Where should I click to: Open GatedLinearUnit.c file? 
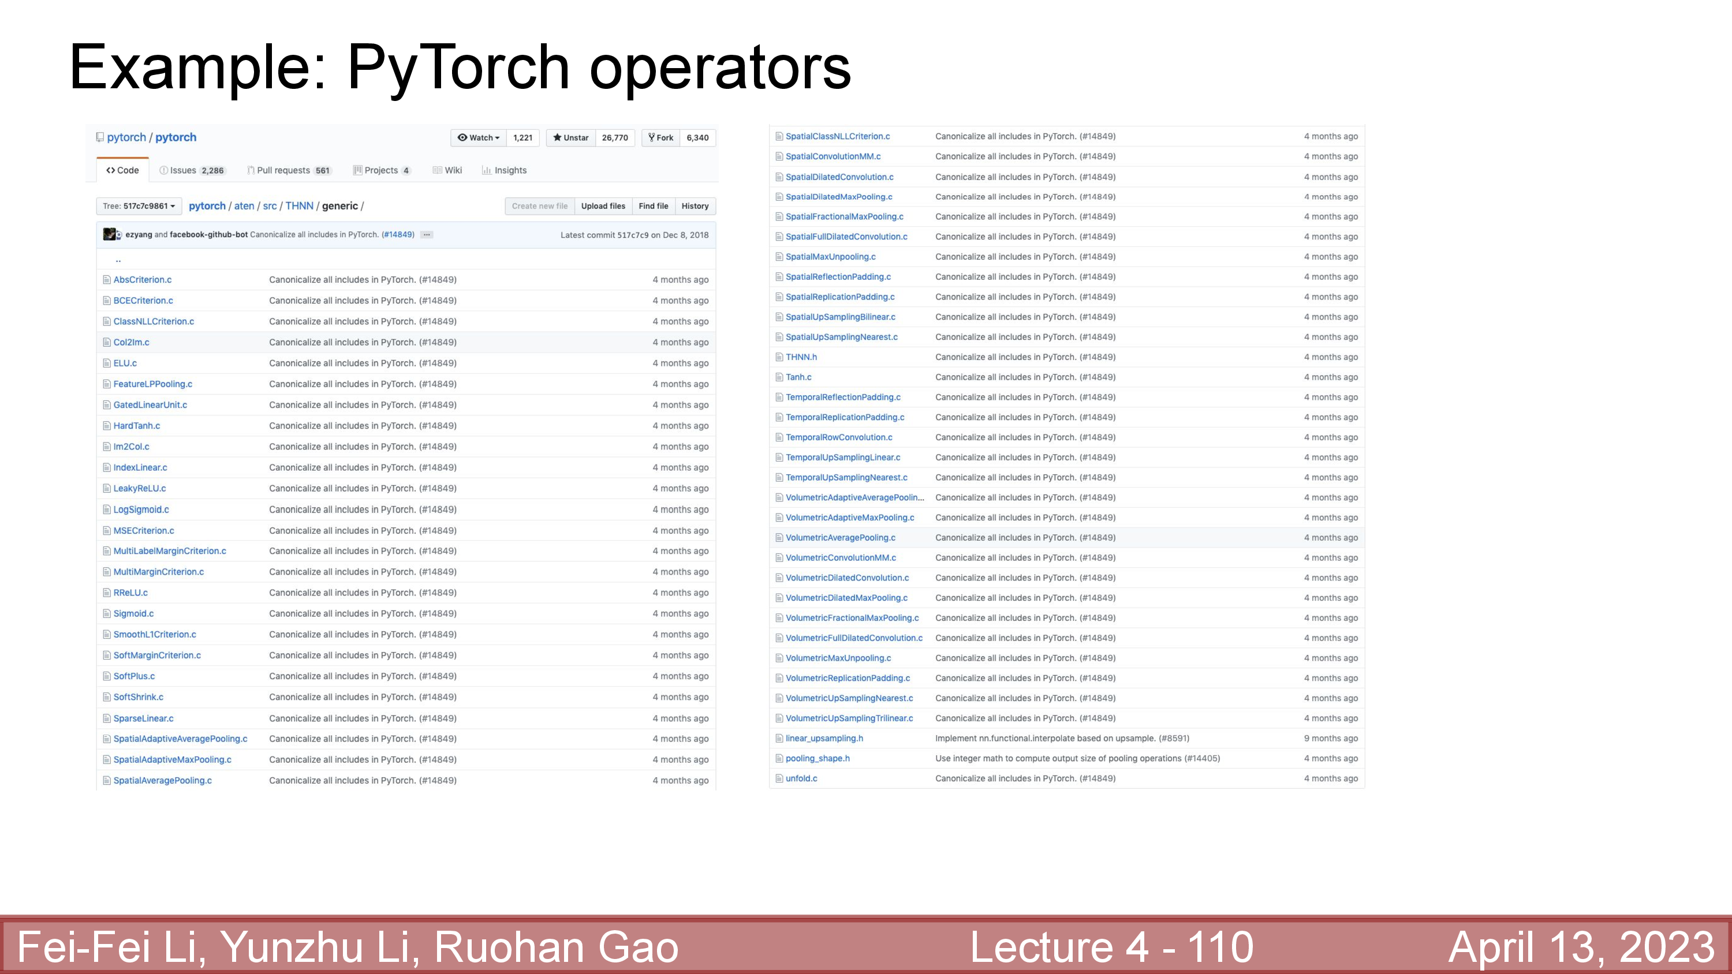point(150,404)
